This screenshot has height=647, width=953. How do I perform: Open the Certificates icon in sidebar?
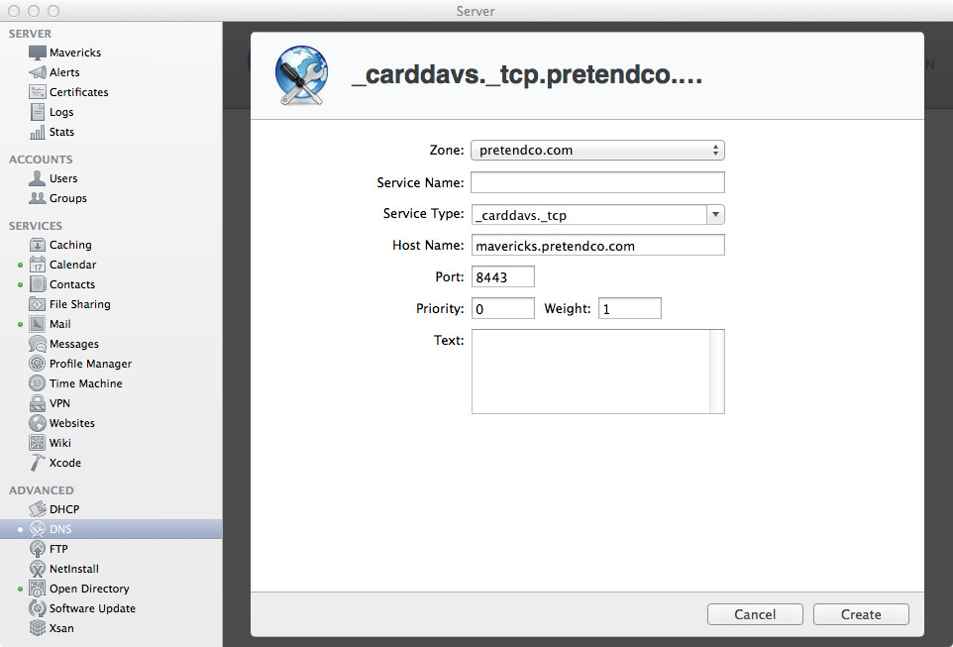[37, 92]
